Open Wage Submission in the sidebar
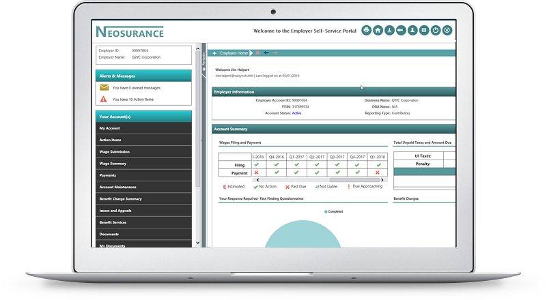 coord(114,151)
